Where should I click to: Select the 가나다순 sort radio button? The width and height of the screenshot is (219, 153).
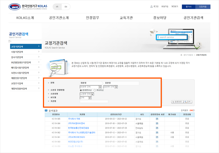pos(95,90)
